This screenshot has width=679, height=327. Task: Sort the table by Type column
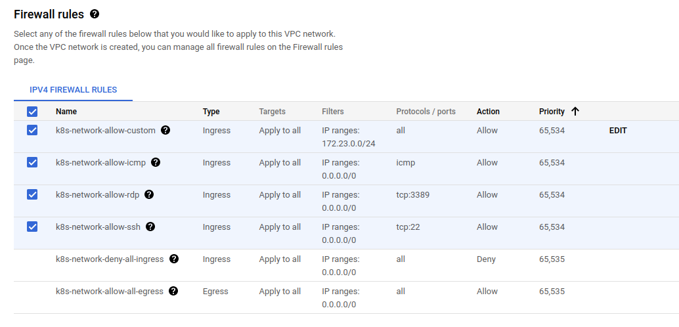click(x=211, y=112)
